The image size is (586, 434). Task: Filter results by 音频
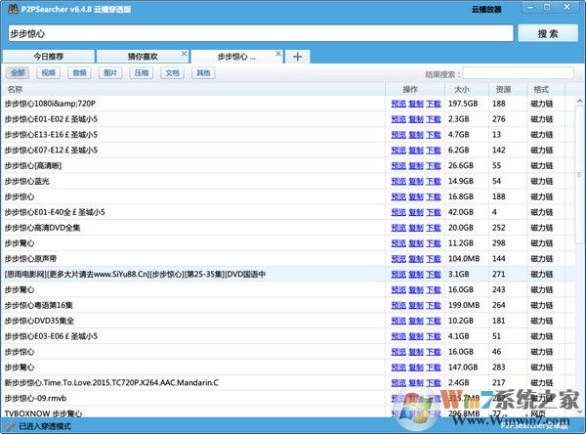80,73
